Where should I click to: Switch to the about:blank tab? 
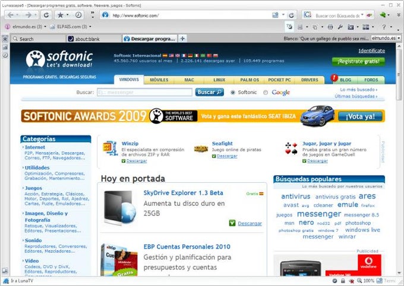93,39
